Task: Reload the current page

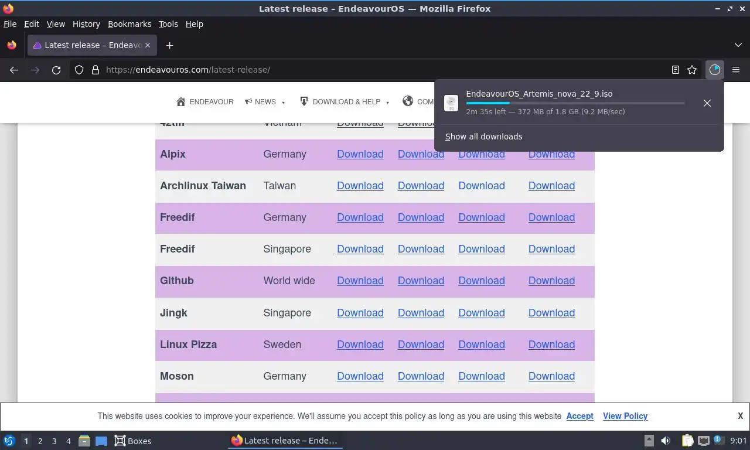Action: click(56, 70)
